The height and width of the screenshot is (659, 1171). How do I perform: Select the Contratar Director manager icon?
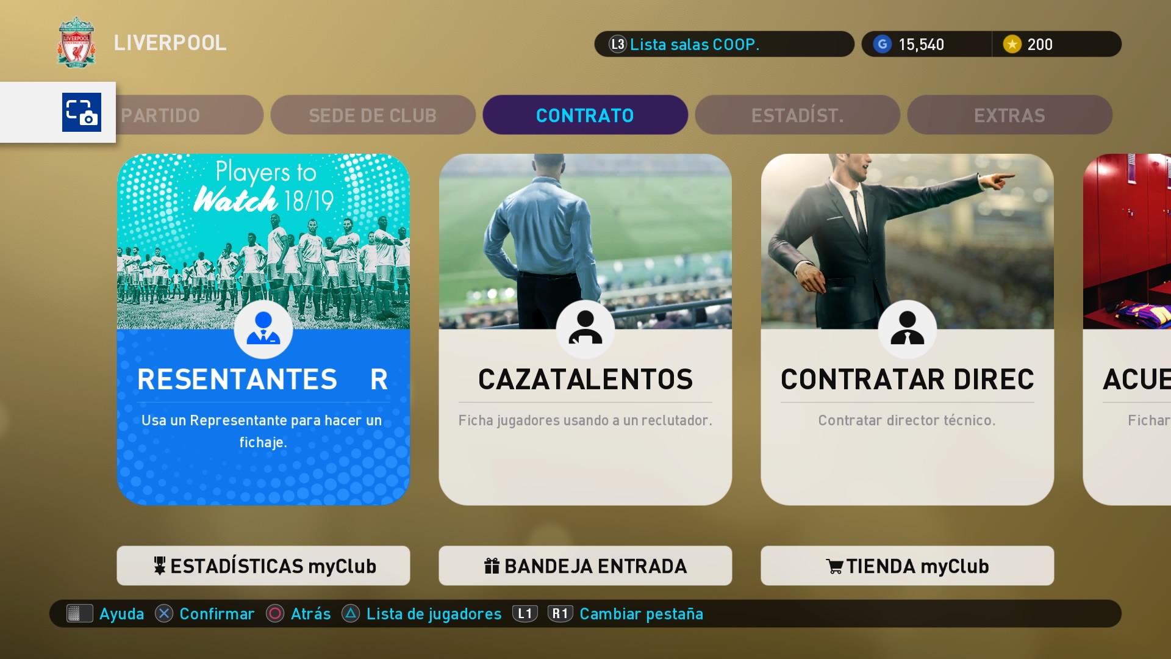click(x=908, y=329)
